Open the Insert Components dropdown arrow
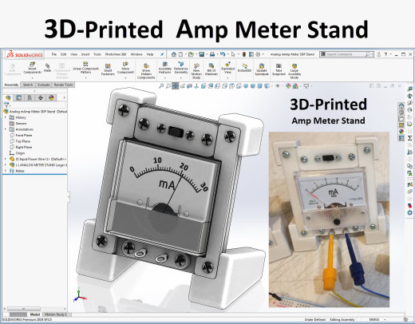415x324 pixels. (33, 78)
